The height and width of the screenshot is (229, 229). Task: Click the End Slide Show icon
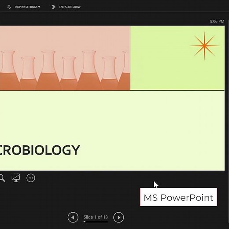click(53, 7)
